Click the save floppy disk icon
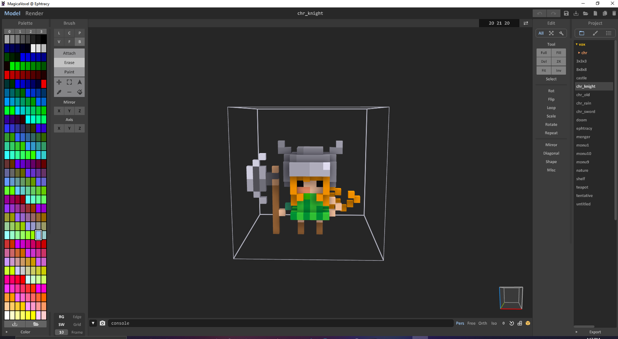 coord(566,14)
